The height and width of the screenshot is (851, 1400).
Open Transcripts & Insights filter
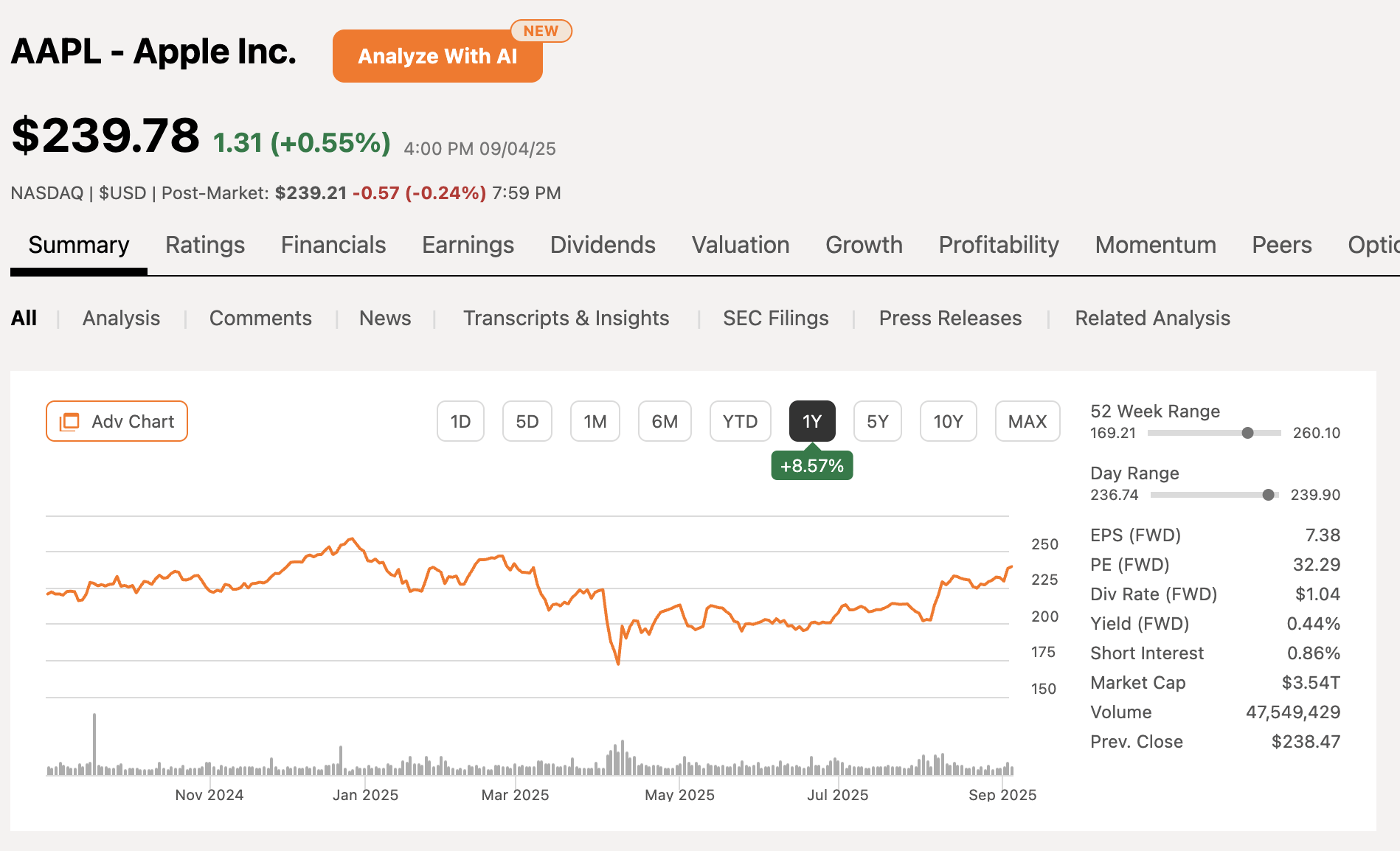coord(566,318)
